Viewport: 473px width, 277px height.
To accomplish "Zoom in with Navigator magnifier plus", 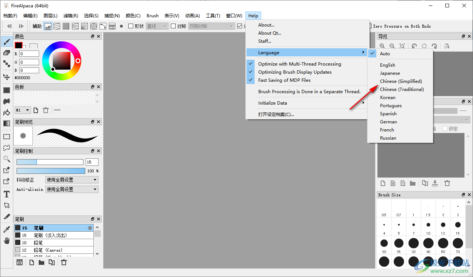I will click(382, 46).
